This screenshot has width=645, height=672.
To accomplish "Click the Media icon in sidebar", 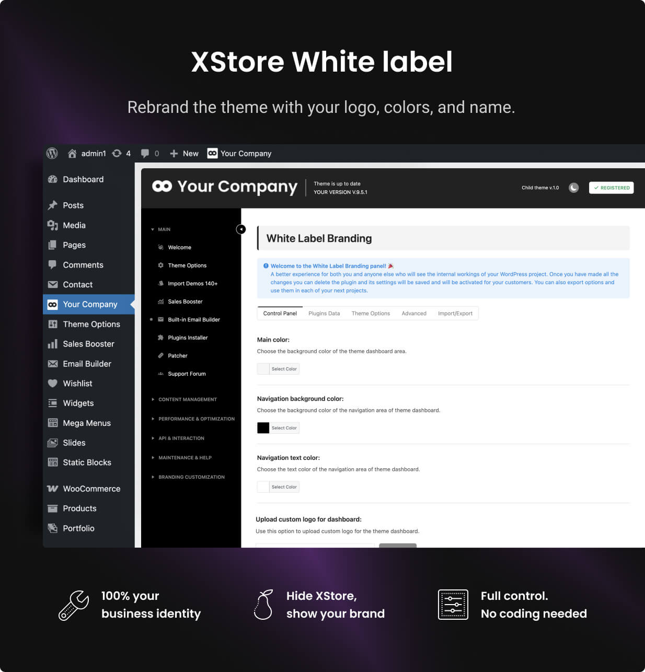I will click(52, 225).
